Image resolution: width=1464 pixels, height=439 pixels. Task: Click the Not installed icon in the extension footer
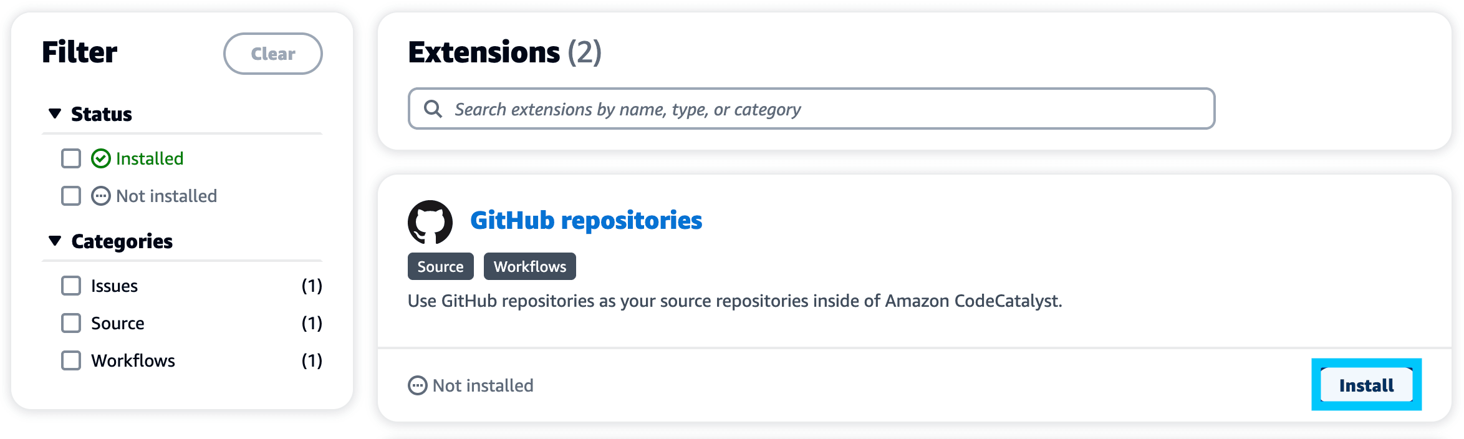tap(417, 385)
